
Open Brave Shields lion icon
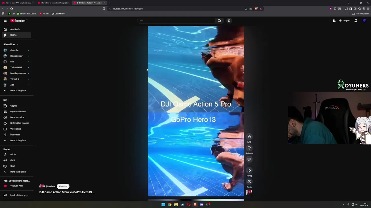256,9
